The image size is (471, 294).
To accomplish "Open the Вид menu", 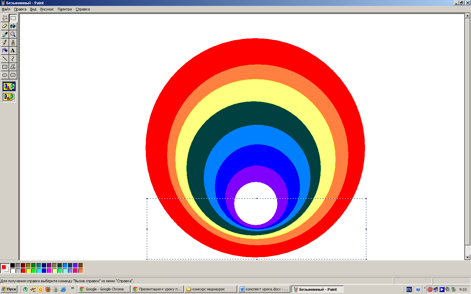I will pyautogui.click(x=33, y=9).
